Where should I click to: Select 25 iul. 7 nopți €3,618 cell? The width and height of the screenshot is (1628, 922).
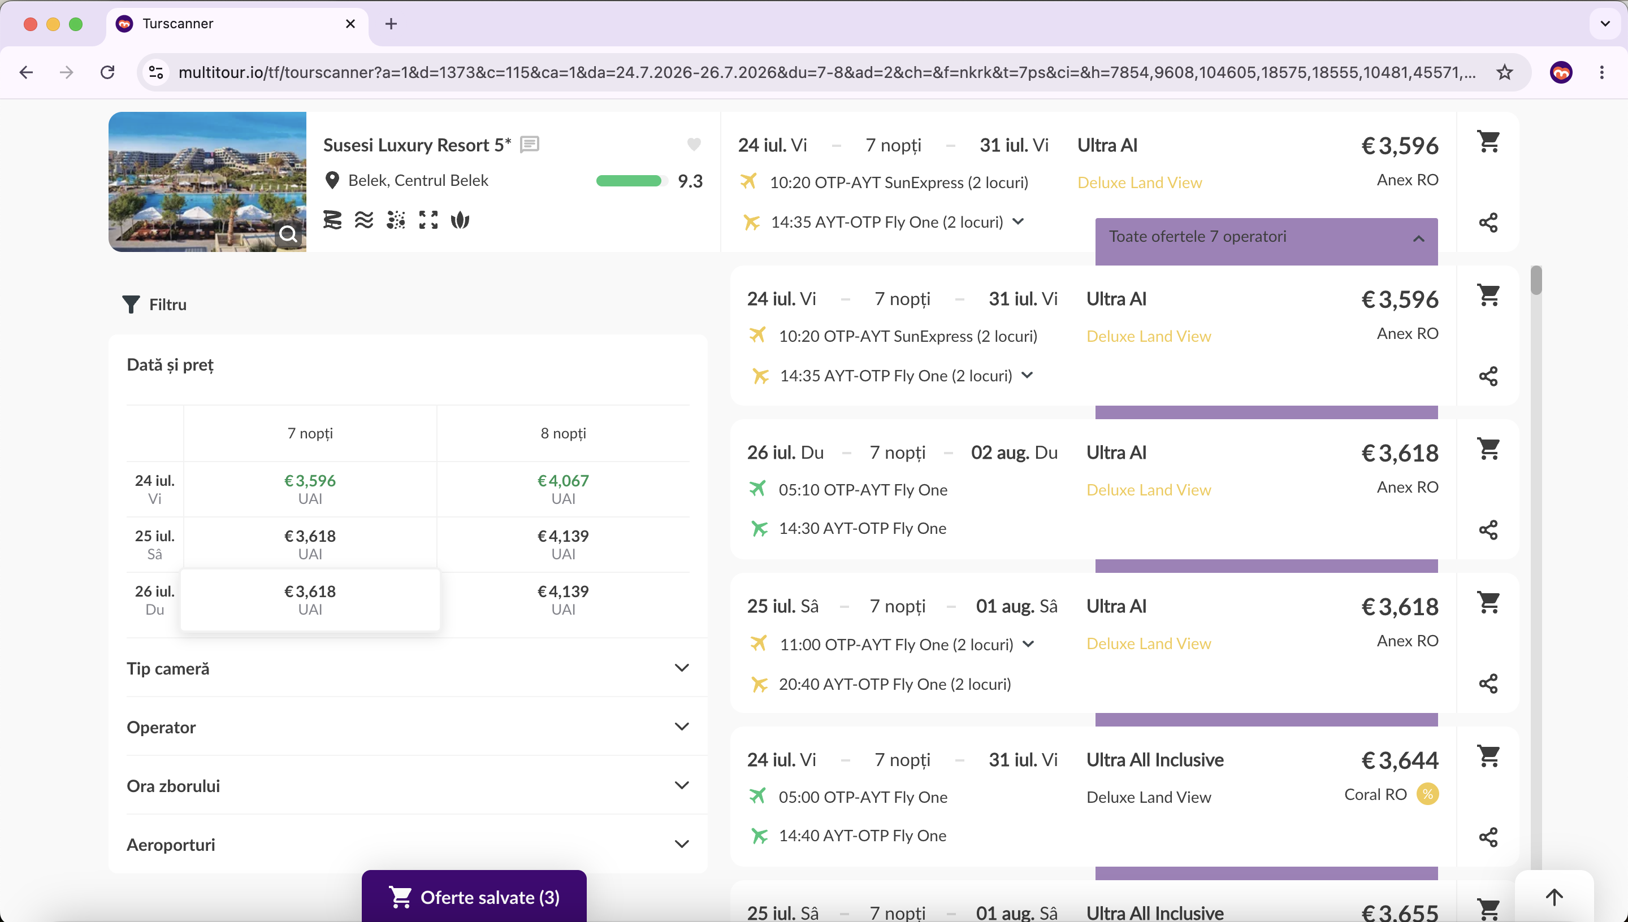[x=310, y=545]
